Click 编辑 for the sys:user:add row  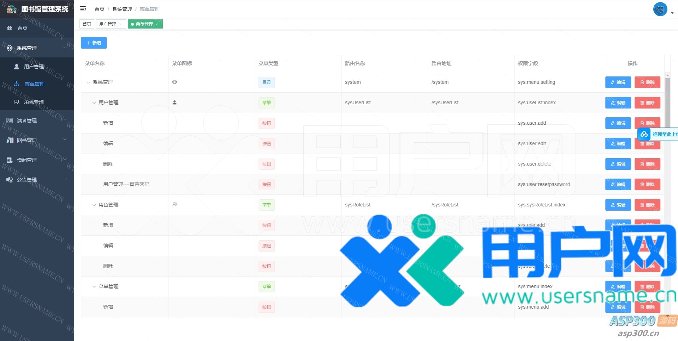click(x=618, y=123)
